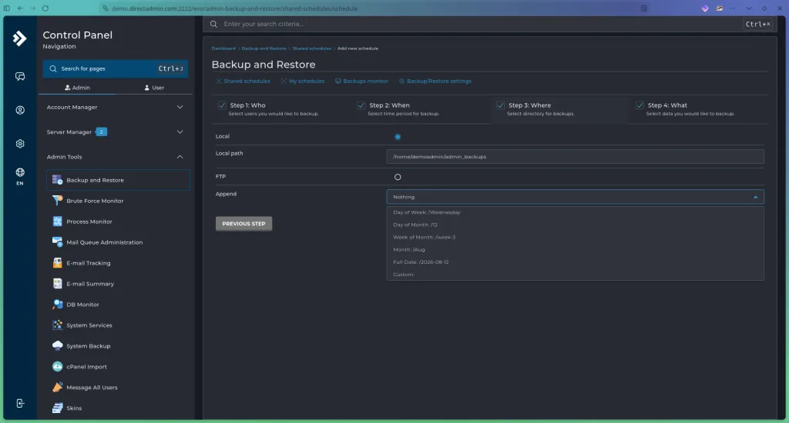Click the browser address bar URL

click(234, 8)
